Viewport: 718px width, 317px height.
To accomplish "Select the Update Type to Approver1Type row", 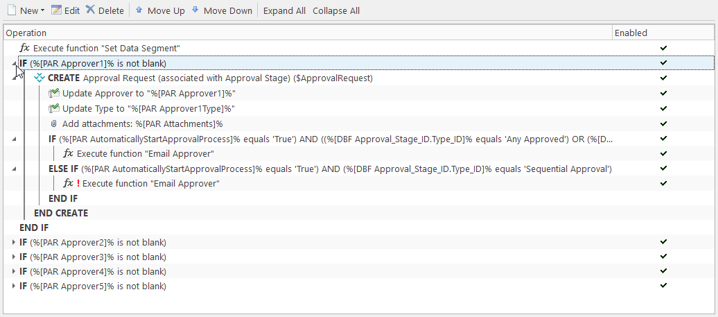I will [358, 109].
